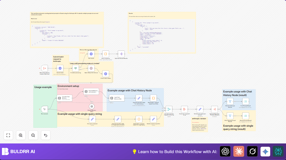Select the Build batch request object from Chat node

point(154,98)
